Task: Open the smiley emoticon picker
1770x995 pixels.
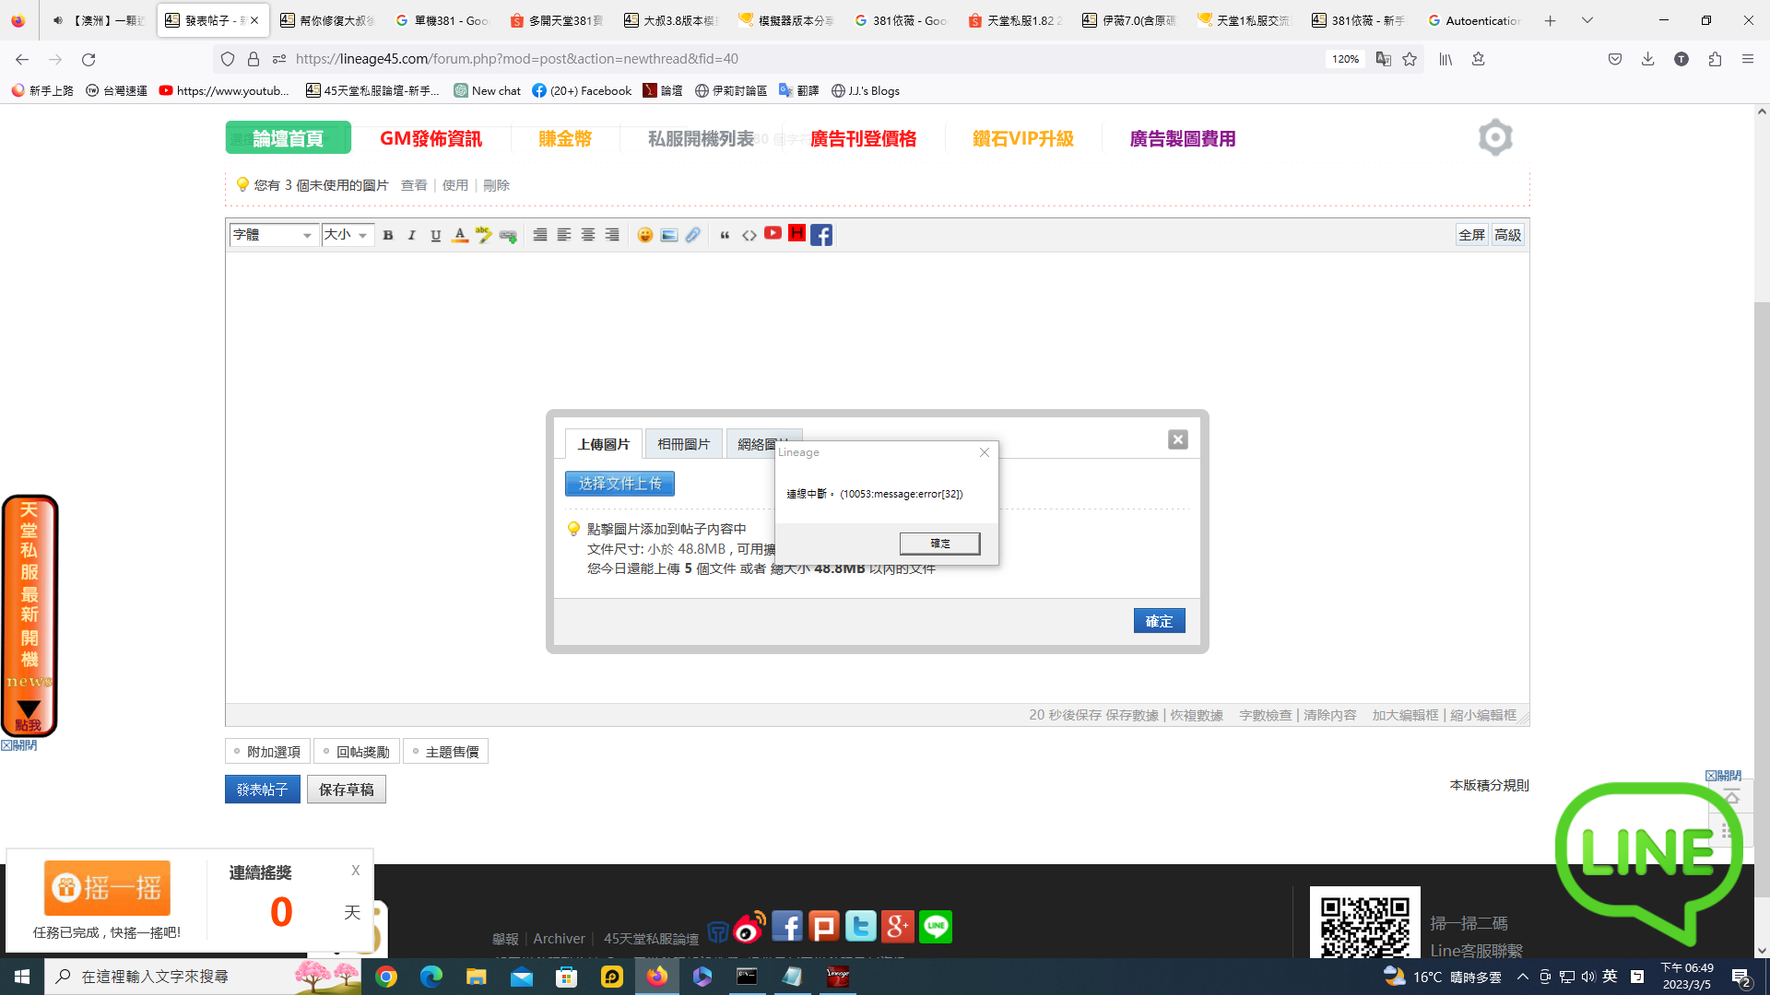Action: [645, 235]
